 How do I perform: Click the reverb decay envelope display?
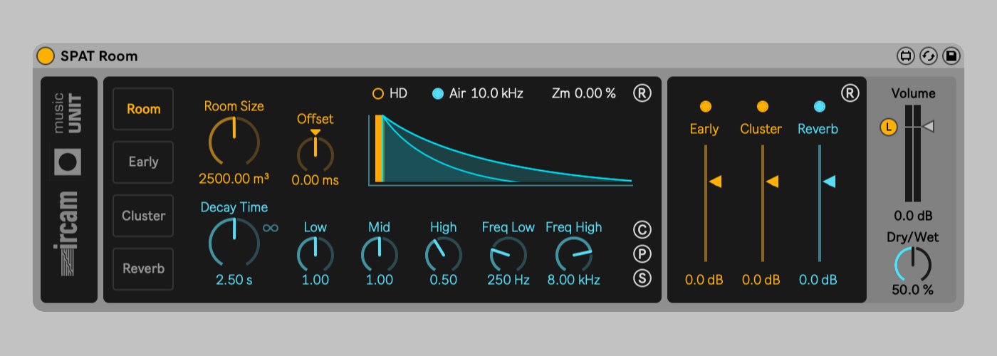(x=500, y=150)
